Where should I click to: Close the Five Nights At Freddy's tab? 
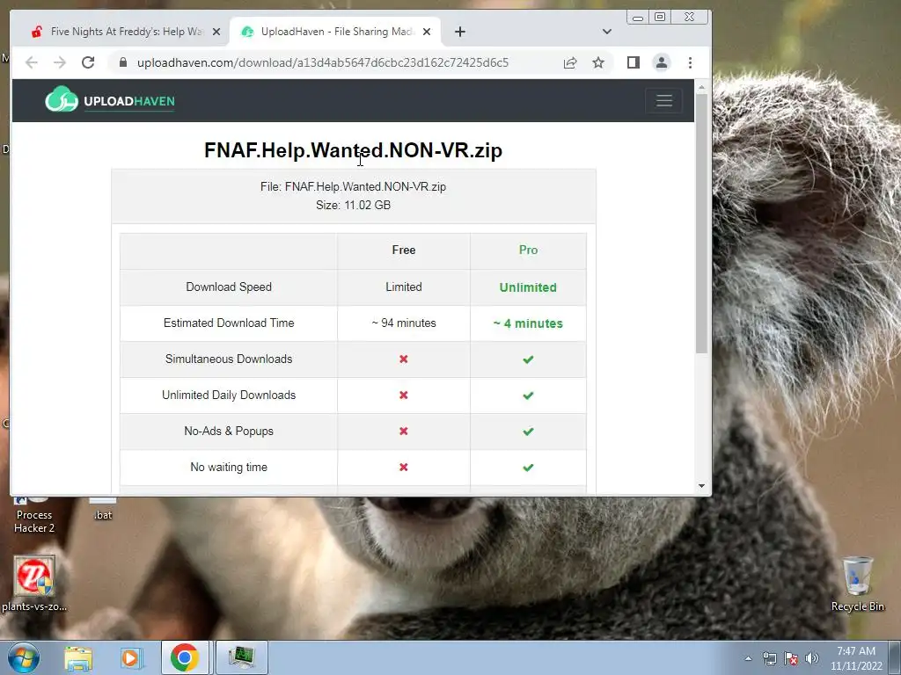(216, 32)
